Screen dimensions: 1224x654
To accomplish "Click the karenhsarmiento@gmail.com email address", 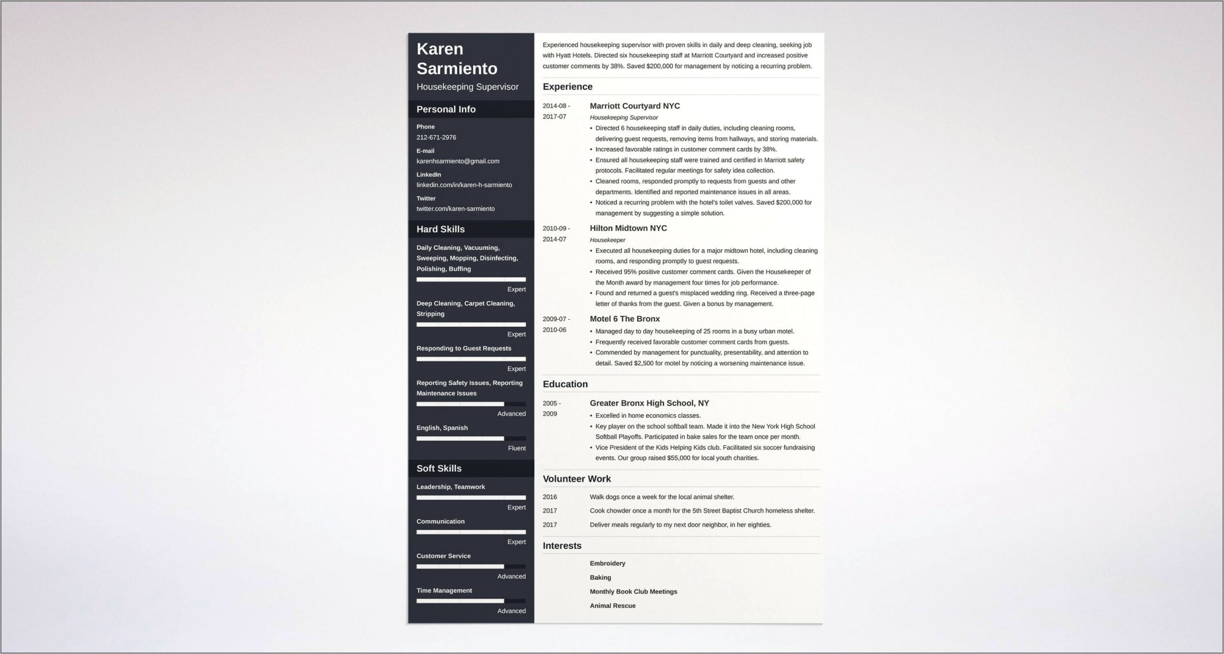I will 458,161.
